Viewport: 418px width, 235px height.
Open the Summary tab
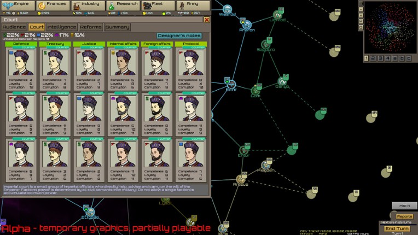[117, 27]
